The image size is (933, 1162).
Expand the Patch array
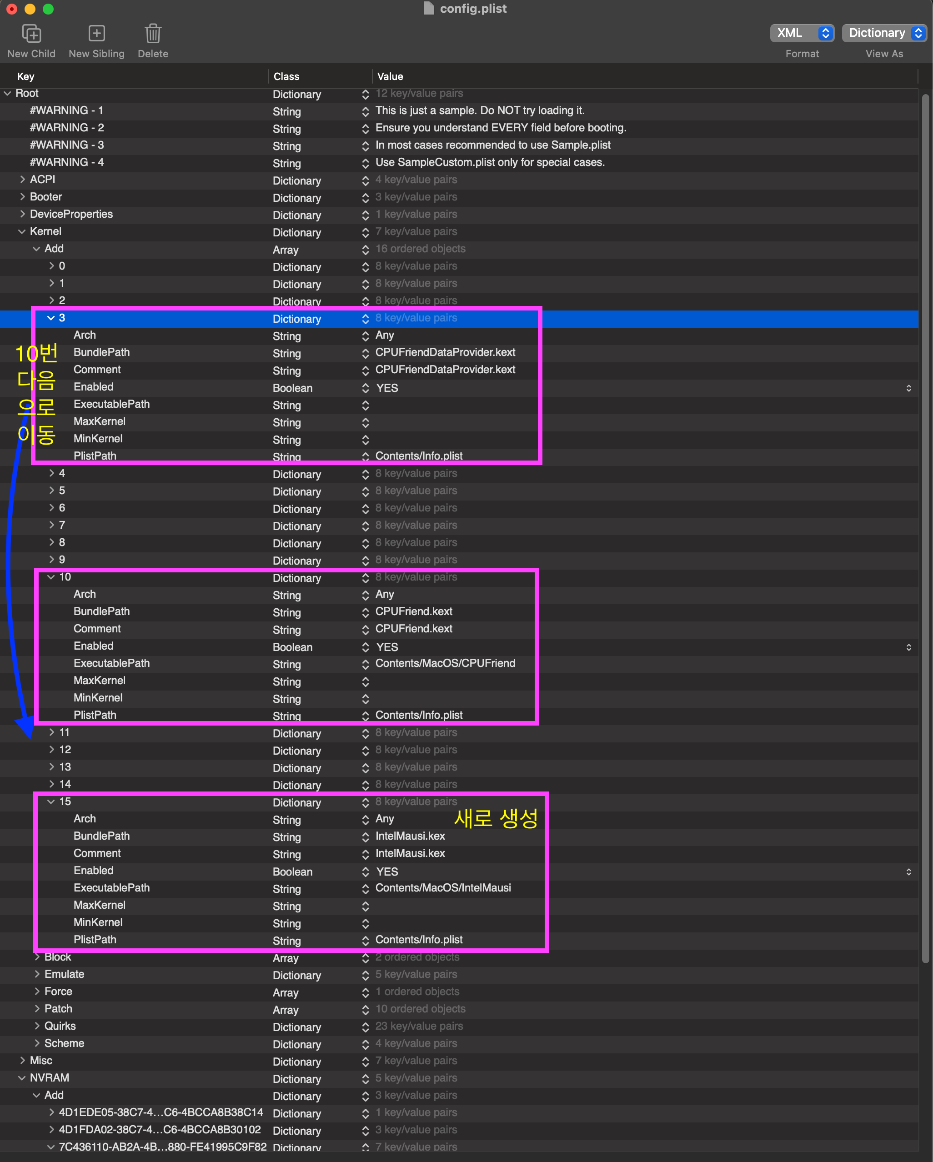point(37,1008)
